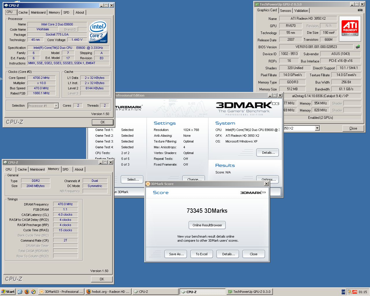370x296 pixels.
Task: Click OK in the upper CPU-Z window
Action: point(103,122)
